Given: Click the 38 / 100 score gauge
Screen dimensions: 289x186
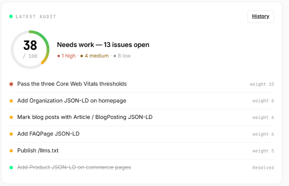Looking at the screenshot, I should (30, 50).
